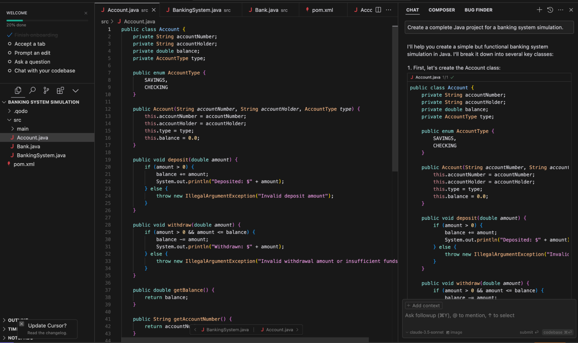Image resolution: width=578 pixels, height=343 pixels.
Task: Click the codebase submit button
Action: [x=557, y=332]
